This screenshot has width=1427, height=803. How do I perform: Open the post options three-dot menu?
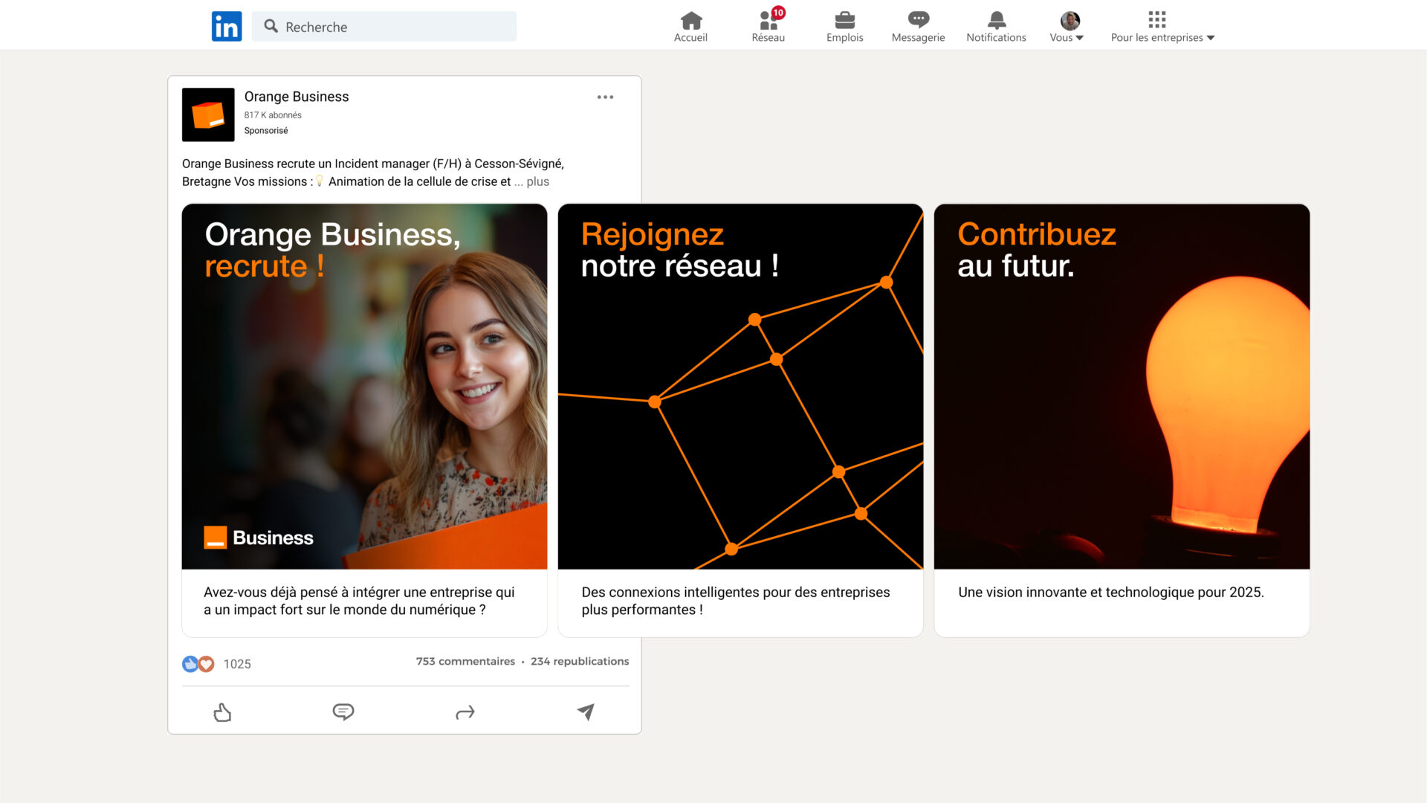click(605, 97)
